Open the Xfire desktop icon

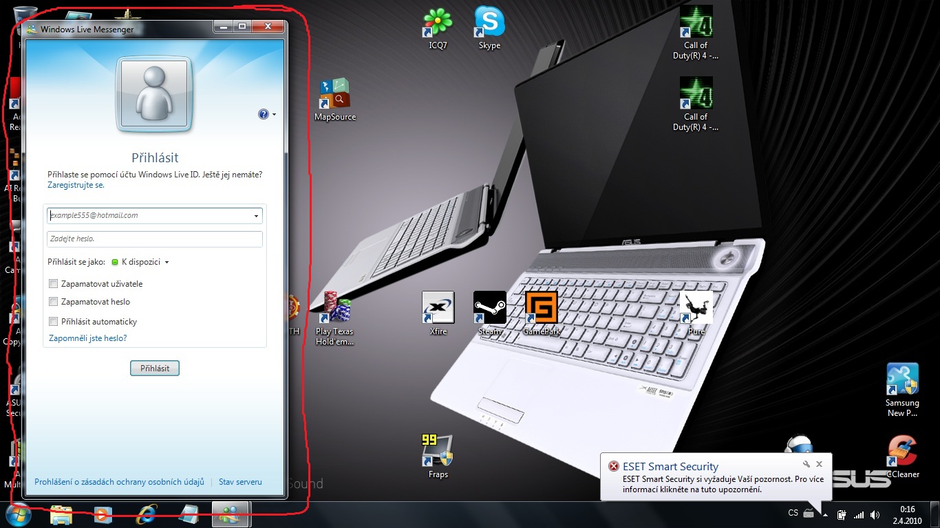tap(438, 309)
